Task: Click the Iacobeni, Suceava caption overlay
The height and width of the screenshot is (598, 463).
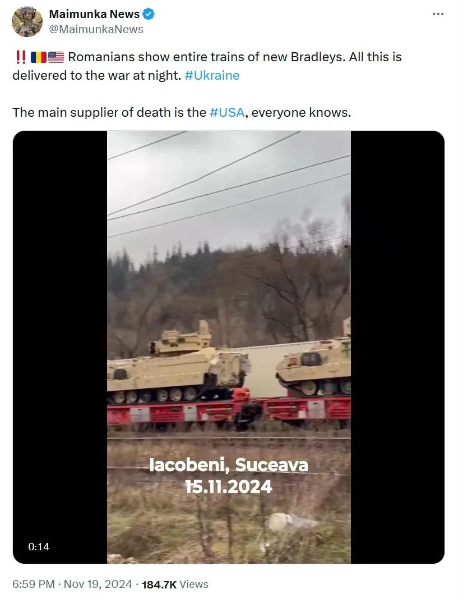Action: [x=229, y=465]
